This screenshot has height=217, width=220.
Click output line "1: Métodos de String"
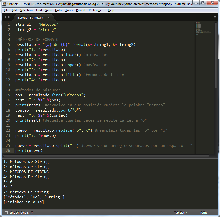click(26, 162)
